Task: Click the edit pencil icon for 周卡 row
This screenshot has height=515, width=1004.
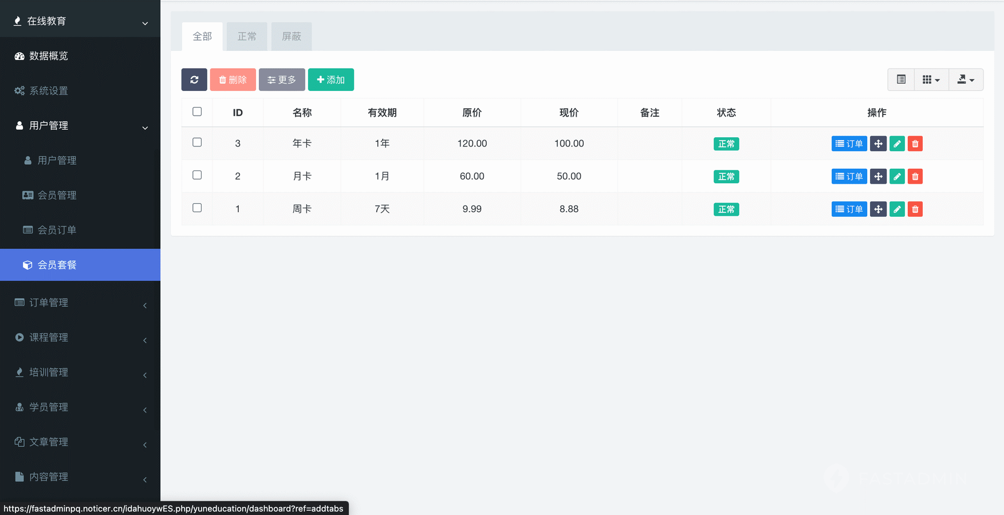Action: (897, 209)
